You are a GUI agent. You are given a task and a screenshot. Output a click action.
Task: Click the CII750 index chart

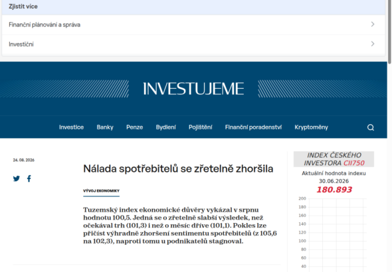click(334, 234)
